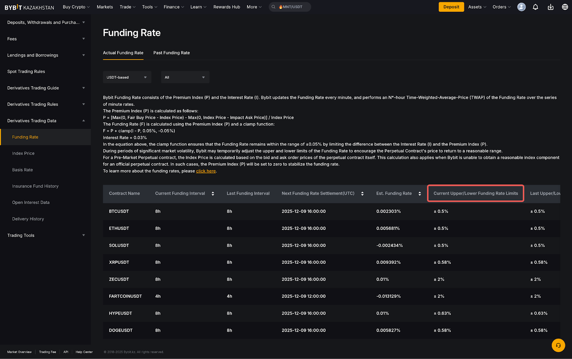The width and height of the screenshot is (572, 359).
Task: Click the app download icon
Action: [x=550, y=7]
